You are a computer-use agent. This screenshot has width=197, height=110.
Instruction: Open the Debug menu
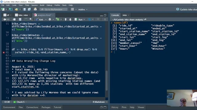[x=49, y=5]
